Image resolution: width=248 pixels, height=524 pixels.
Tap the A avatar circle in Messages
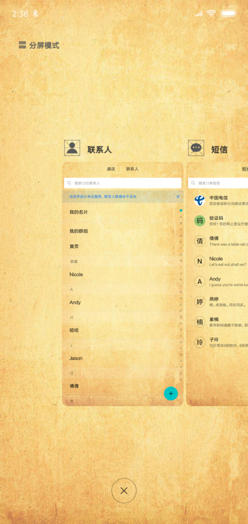tap(199, 282)
